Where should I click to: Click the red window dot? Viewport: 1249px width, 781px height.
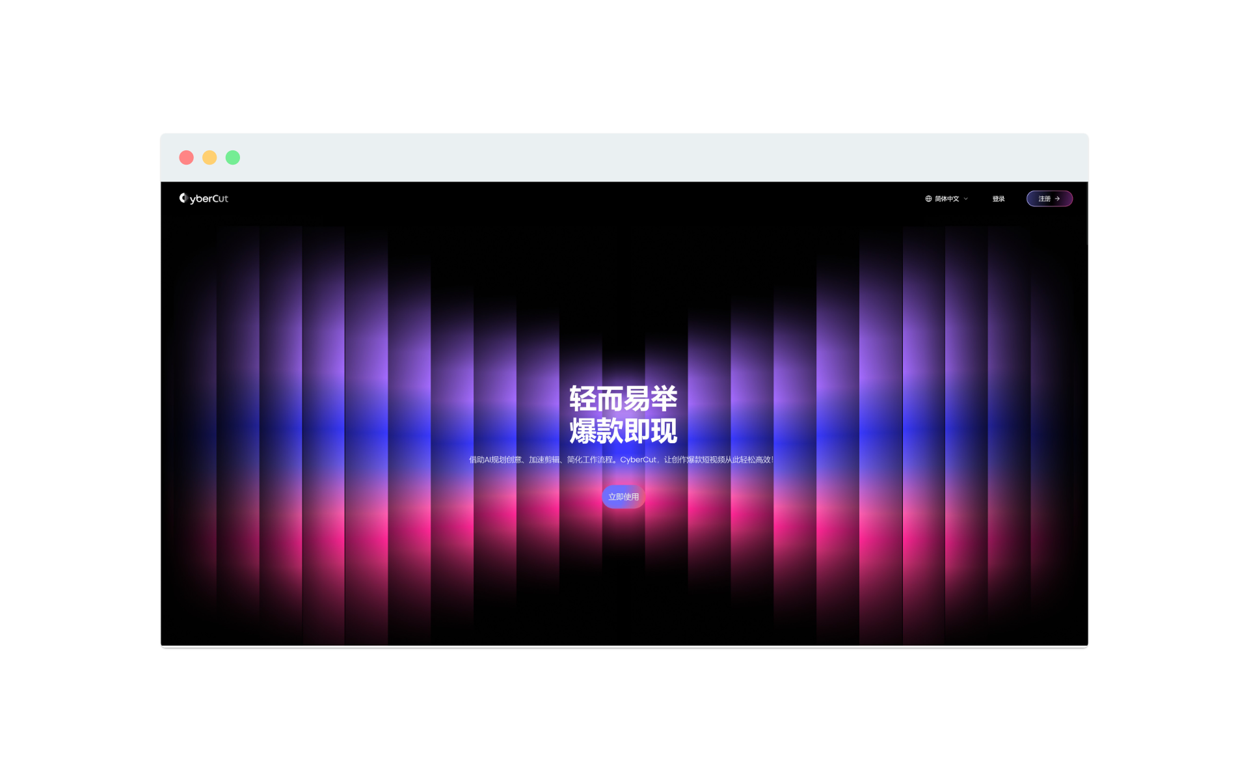tap(186, 158)
